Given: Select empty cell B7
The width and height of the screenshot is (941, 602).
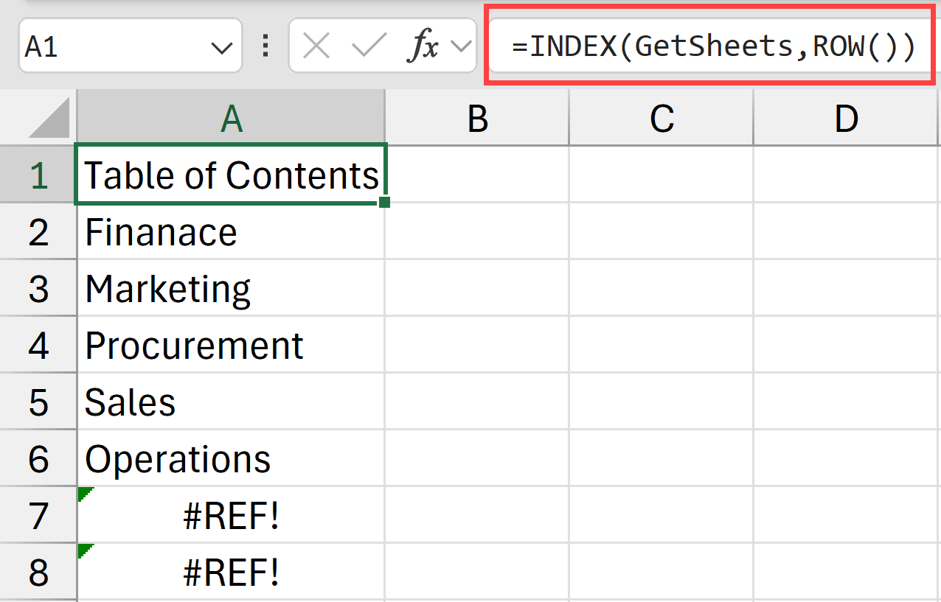Looking at the screenshot, I should tap(477, 515).
